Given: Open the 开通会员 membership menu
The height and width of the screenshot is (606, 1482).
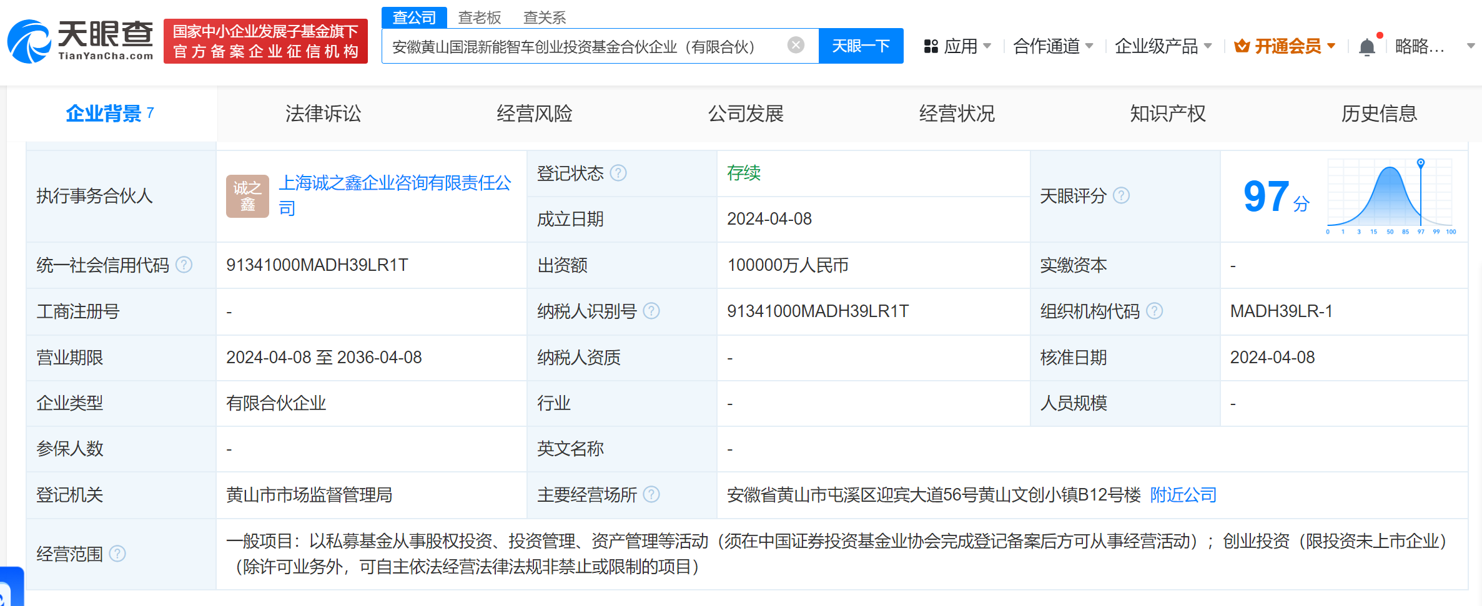Looking at the screenshot, I should click(x=1285, y=46).
